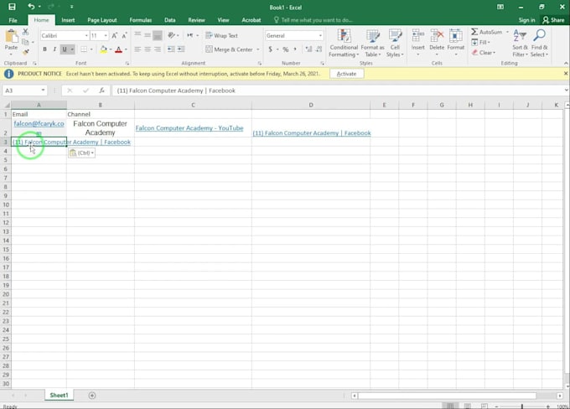Open the Falcon Computer Academy - YouTube link
Viewport: 570px width, 409px height.
tap(189, 128)
